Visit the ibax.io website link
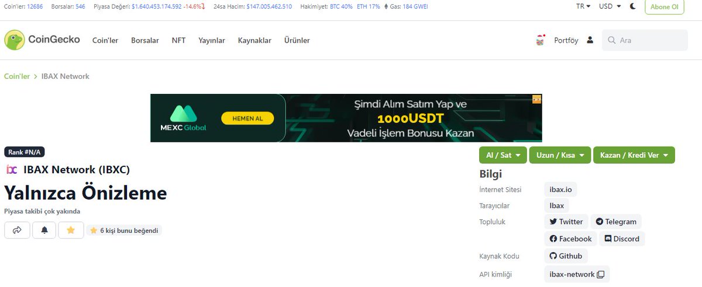 560,190
